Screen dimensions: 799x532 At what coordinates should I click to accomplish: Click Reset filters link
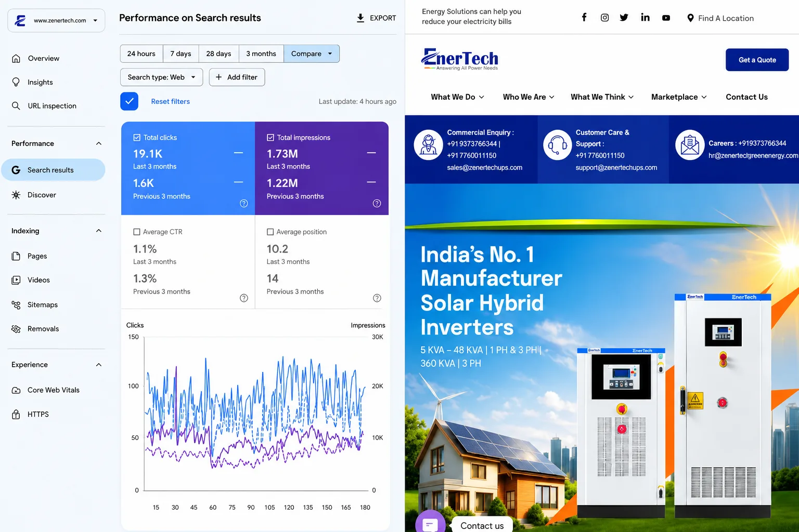pyautogui.click(x=171, y=101)
